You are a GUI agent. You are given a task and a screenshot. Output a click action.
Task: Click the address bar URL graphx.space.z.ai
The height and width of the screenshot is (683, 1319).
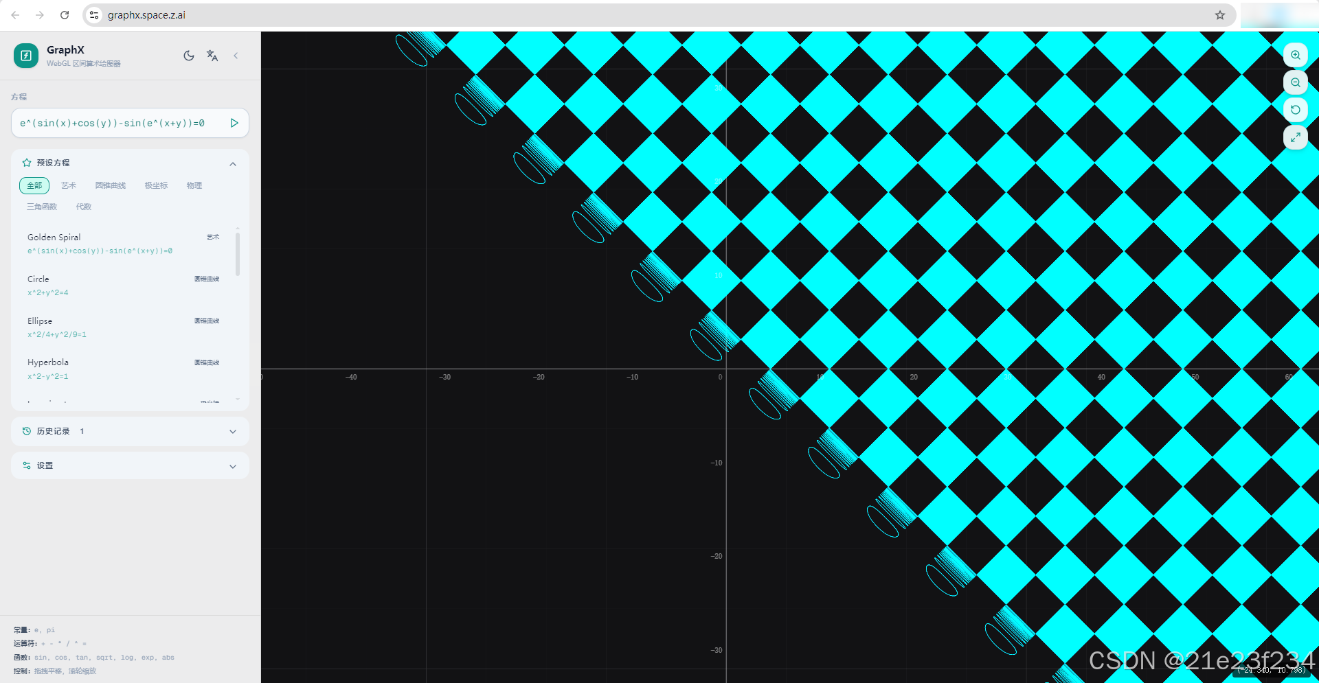point(146,15)
